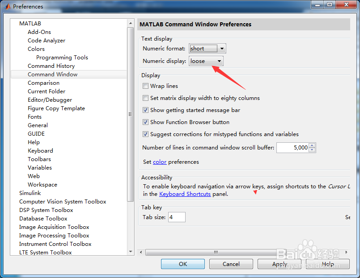Open Editor/Debugger preferences
This screenshot has width=360, height=278.
(50, 100)
